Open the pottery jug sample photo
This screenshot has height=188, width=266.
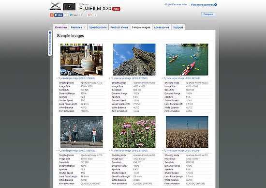click(81, 59)
